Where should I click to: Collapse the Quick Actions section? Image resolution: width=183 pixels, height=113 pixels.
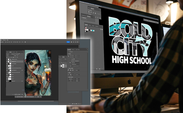69,77
